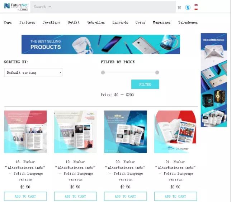Click inside the Search field
Screen dimensions: 231x202
[x=103, y=7]
